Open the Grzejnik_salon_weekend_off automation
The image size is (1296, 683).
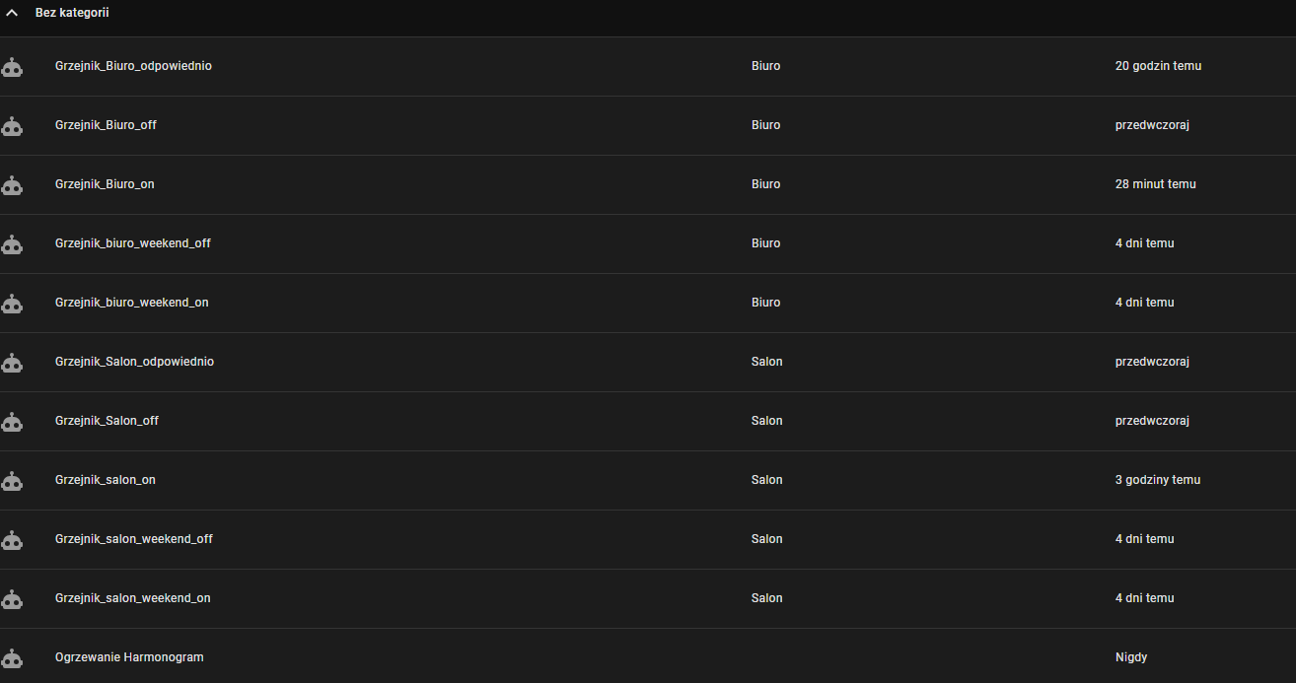(134, 539)
